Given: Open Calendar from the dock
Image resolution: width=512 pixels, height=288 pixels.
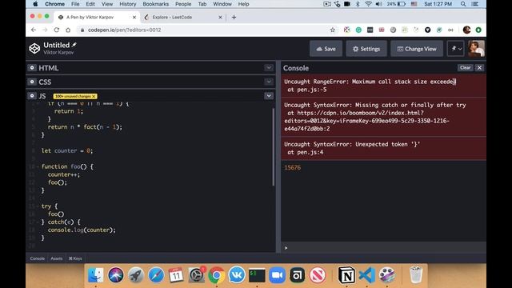Looking at the screenshot, I should (176, 275).
